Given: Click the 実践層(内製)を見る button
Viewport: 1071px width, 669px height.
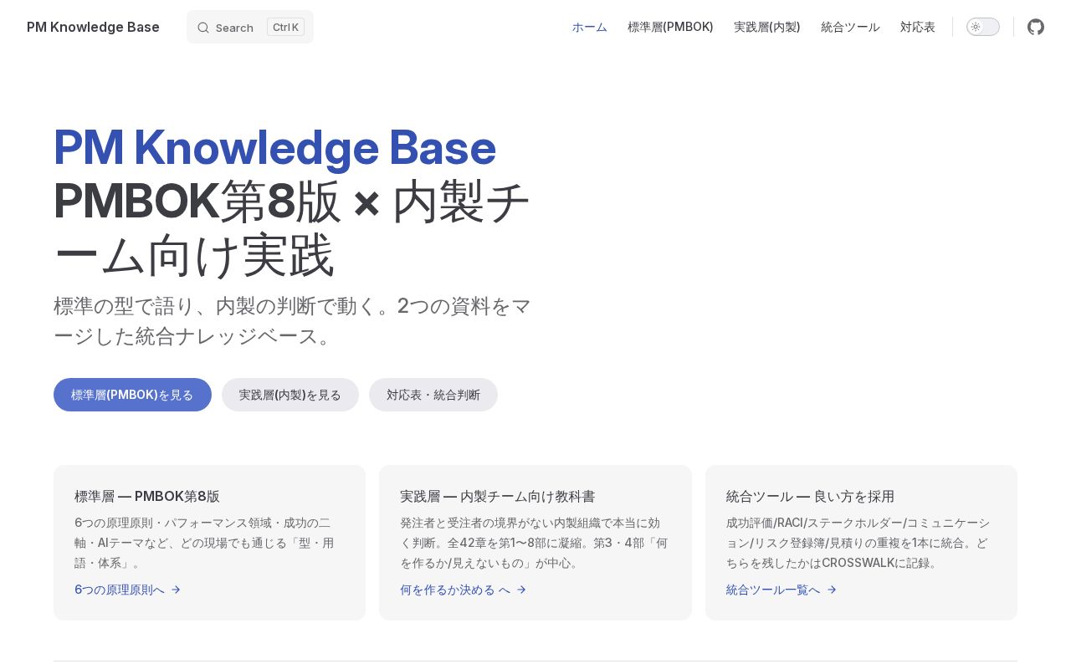Looking at the screenshot, I should click(x=290, y=395).
